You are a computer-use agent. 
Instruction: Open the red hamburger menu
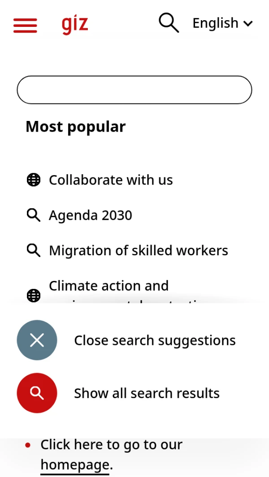(25, 26)
